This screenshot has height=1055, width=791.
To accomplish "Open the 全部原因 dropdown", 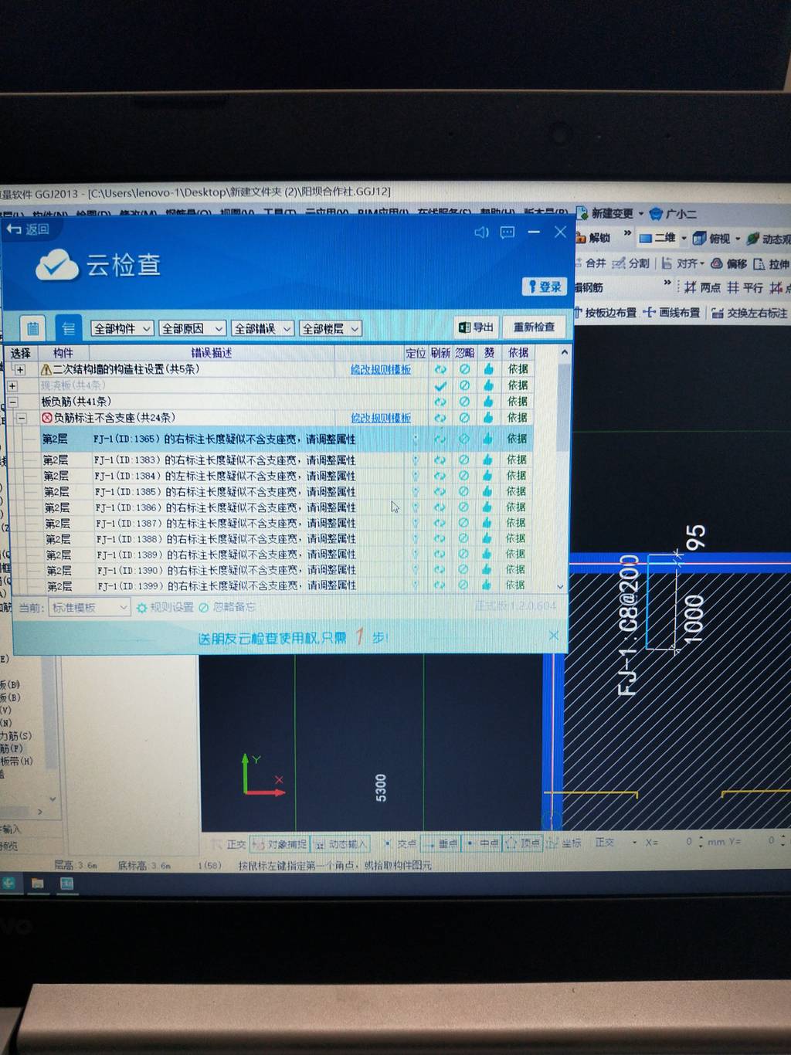I will pyautogui.click(x=192, y=328).
